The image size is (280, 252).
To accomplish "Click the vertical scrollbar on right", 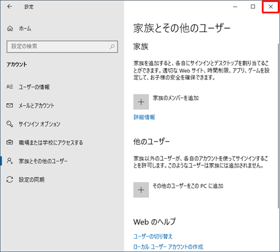I will coord(278,126).
